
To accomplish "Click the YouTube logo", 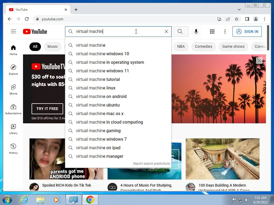I will [35, 31].
